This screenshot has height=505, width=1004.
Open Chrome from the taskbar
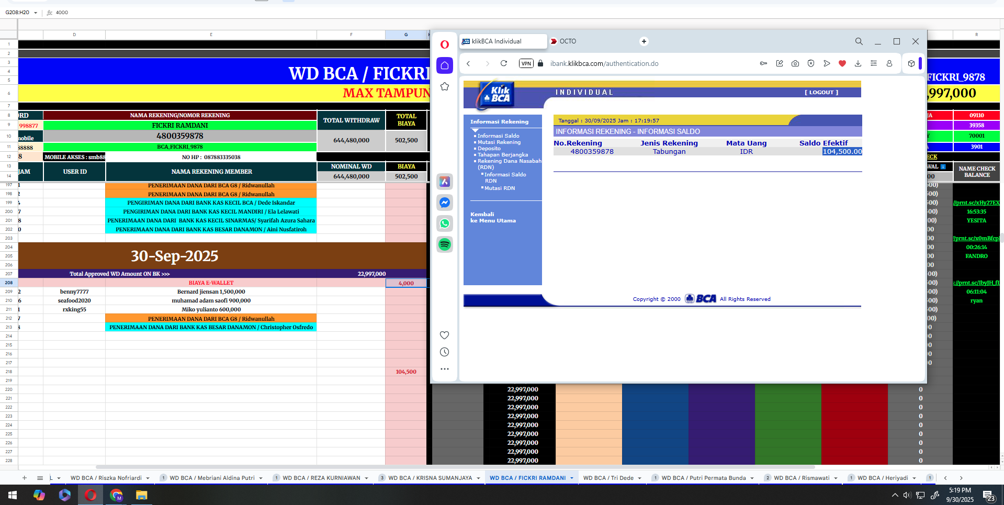[x=116, y=495]
